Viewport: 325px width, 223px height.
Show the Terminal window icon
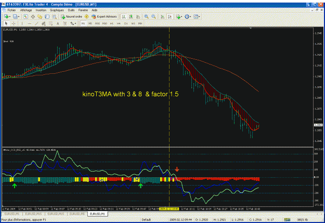coord(47,17)
